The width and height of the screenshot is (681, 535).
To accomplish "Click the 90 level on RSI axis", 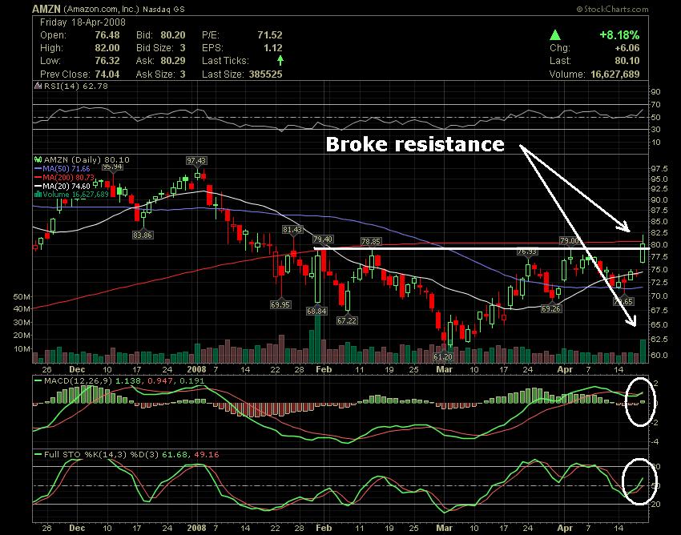I will [x=656, y=91].
